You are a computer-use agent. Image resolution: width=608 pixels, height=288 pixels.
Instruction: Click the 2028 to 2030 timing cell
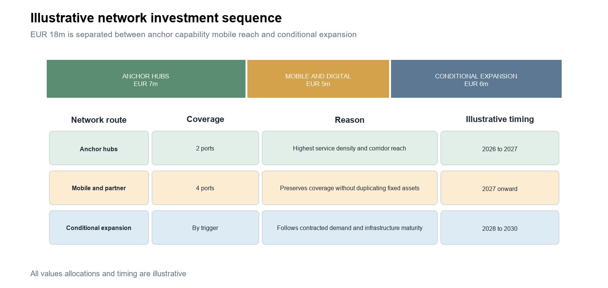tap(500, 228)
